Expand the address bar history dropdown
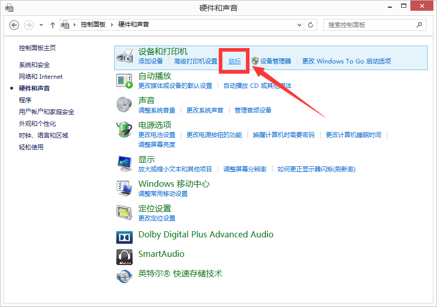The width and height of the screenshot is (437, 307). click(299, 25)
